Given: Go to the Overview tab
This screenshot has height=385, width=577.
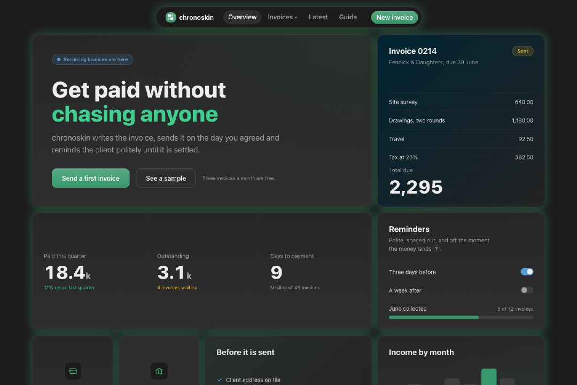Looking at the screenshot, I should [242, 17].
